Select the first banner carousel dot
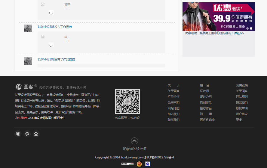This screenshot has height=168, width=267. (x=247, y=28)
